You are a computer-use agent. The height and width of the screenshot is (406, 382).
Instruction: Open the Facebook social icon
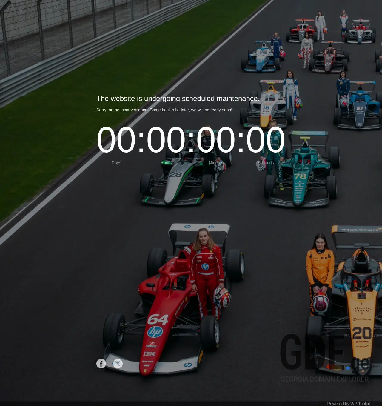tap(101, 364)
